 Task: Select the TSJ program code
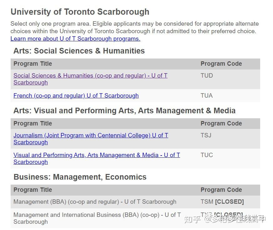206,135
